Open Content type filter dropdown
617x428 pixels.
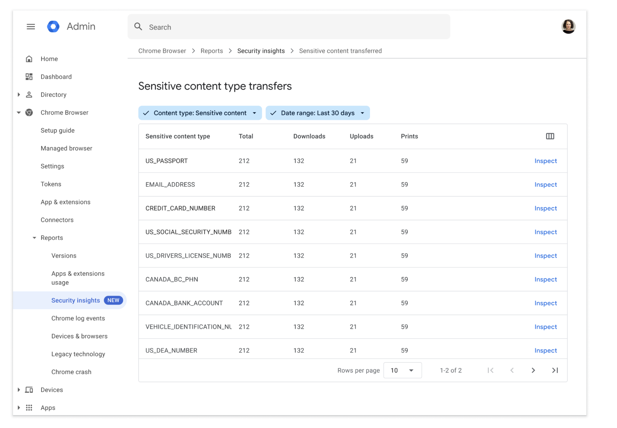pyautogui.click(x=200, y=113)
